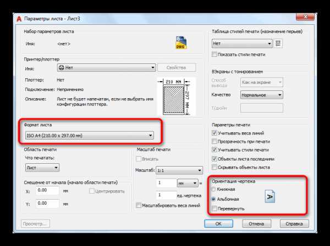Enable Перевернуть orientation checkbox
This screenshot has height=246, width=330.
[x=215, y=208]
